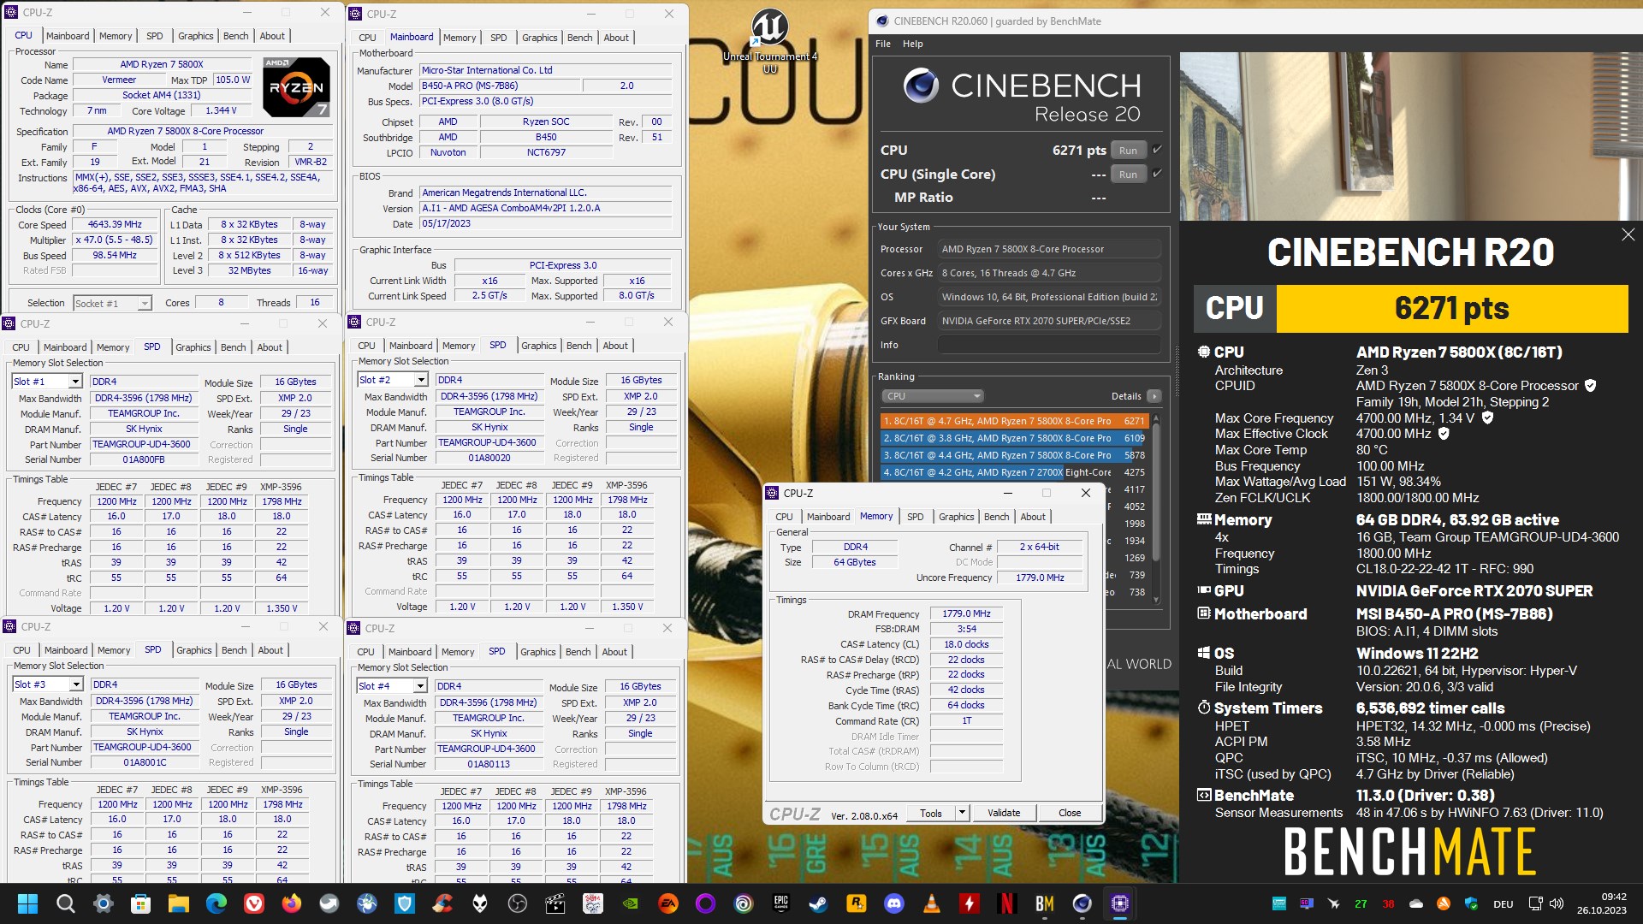The image size is (1643, 924).
Task: Expand ranking Details arrow in Cinebench
Action: point(1154,396)
